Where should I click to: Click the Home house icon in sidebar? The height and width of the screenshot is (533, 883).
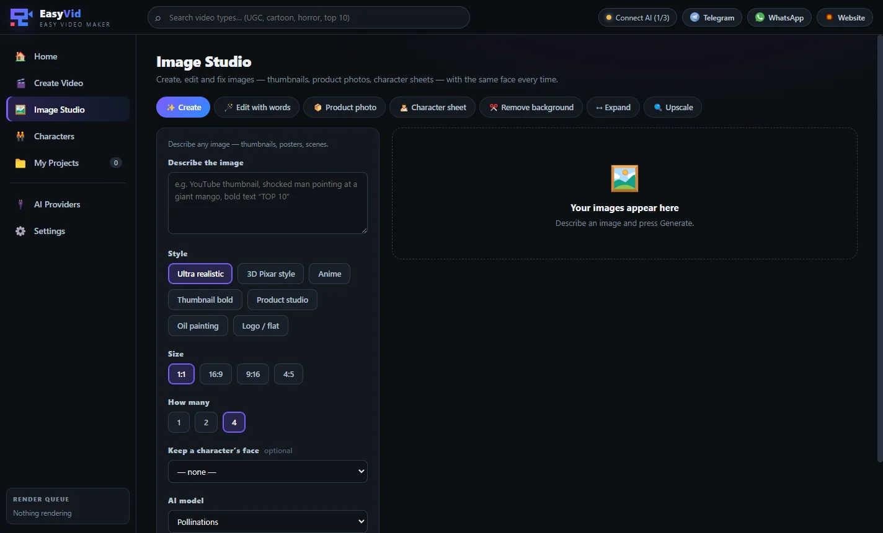click(x=20, y=56)
